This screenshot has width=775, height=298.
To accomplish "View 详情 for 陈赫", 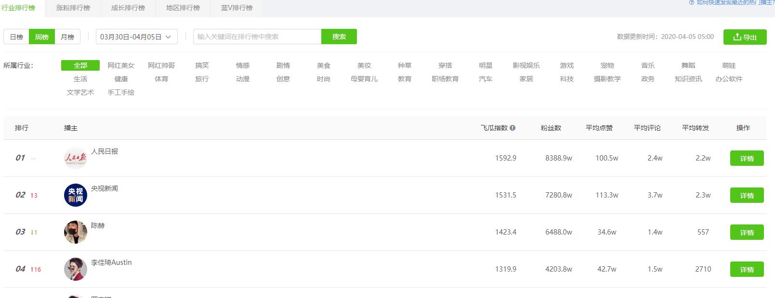I will pyautogui.click(x=747, y=232).
